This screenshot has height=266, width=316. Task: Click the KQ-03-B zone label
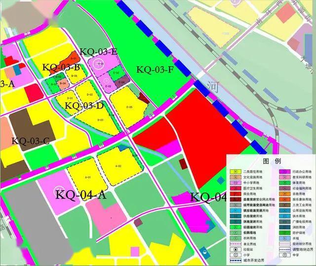61,68
